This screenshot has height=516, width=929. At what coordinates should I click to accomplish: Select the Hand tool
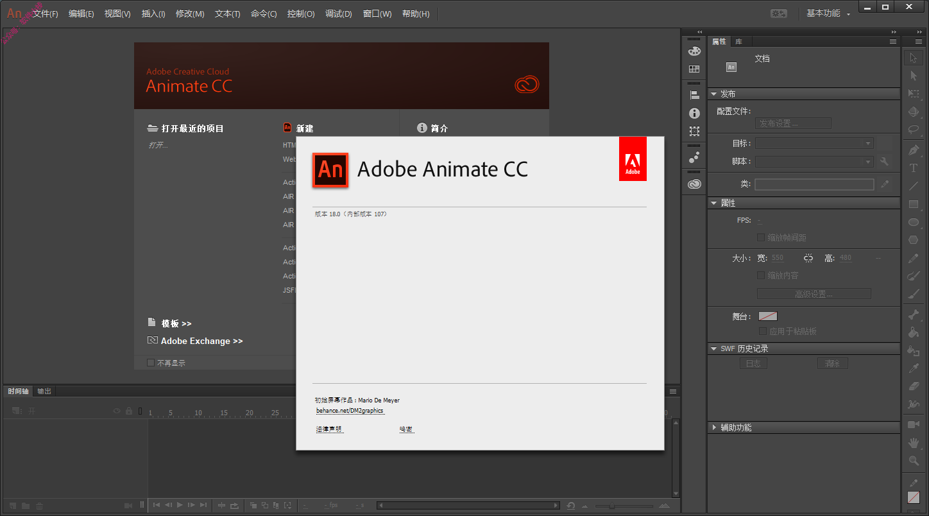(914, 443)
